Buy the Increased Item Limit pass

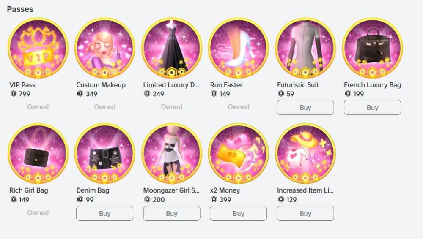pyautogui.click(x=305, y=213)
